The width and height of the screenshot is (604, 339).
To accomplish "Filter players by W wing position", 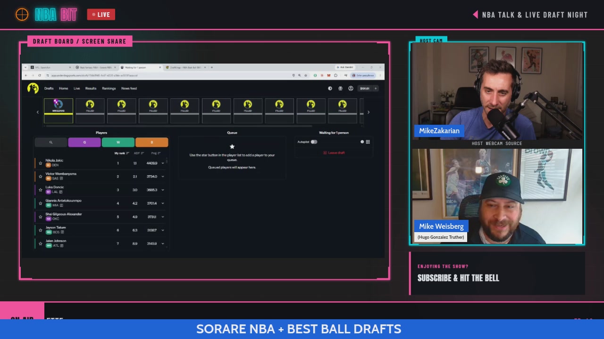I will point(118,142).
